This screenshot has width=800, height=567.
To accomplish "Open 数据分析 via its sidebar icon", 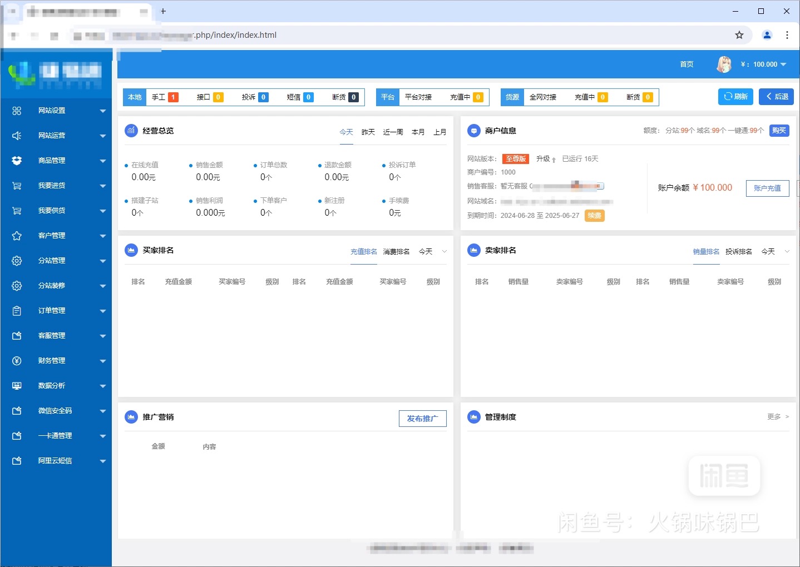I will coord(17,385).
